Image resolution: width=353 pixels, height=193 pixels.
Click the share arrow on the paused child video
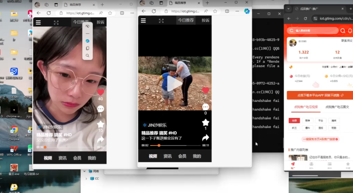point(206,138)
